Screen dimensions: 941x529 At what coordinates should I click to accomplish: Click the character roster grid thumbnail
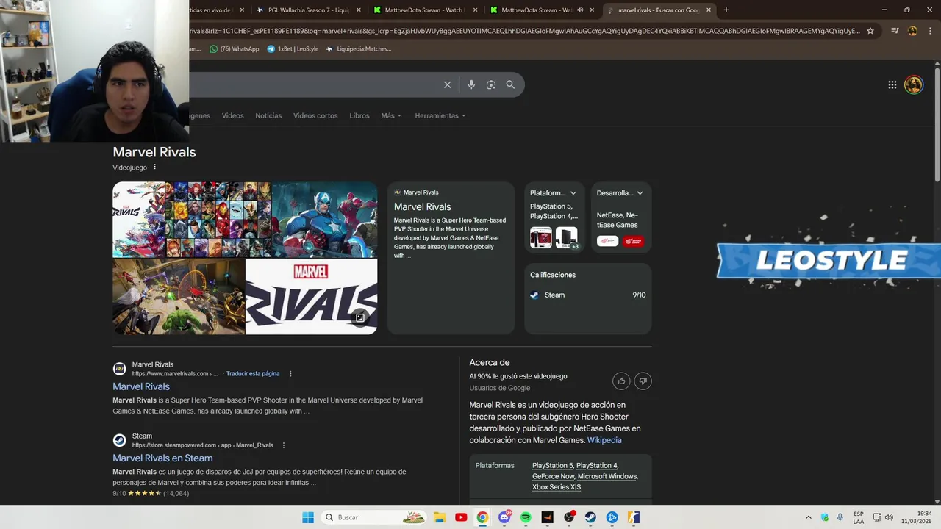(218, 220)
